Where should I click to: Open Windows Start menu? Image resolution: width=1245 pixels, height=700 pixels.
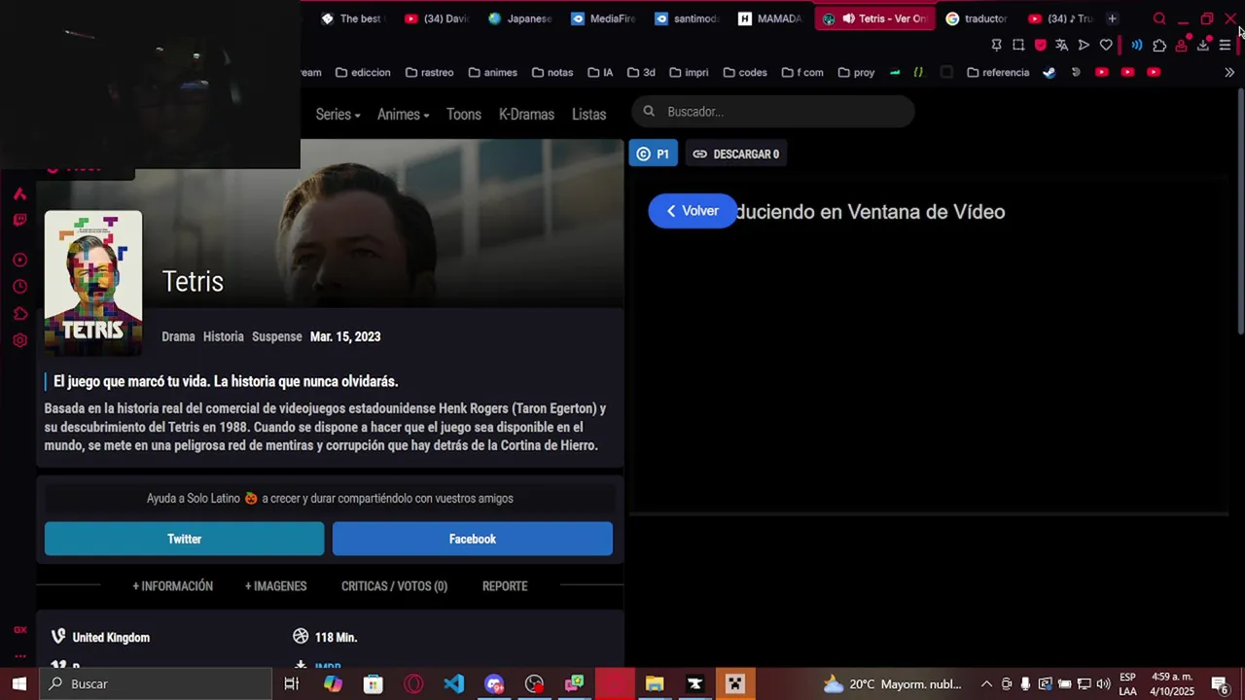click(x=18, y=683)
